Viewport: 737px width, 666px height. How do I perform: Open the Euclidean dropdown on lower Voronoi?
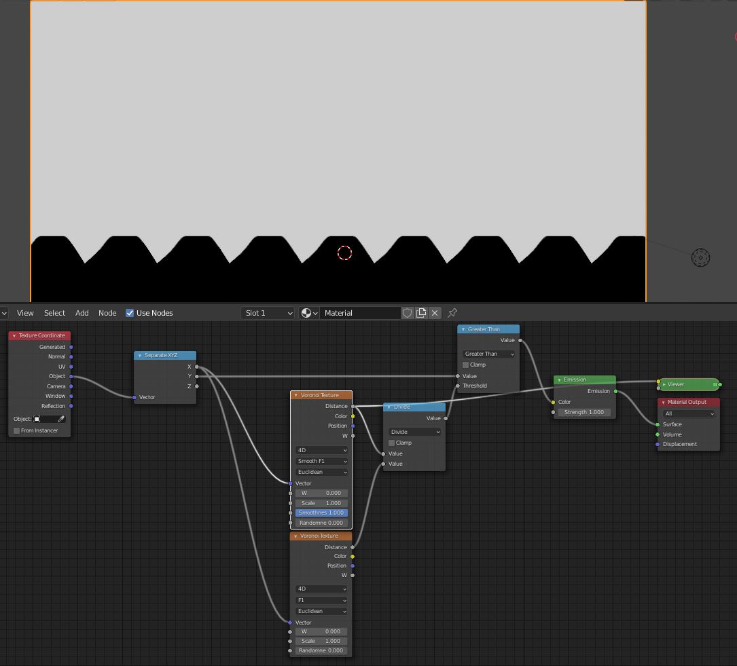click(321, 612)
